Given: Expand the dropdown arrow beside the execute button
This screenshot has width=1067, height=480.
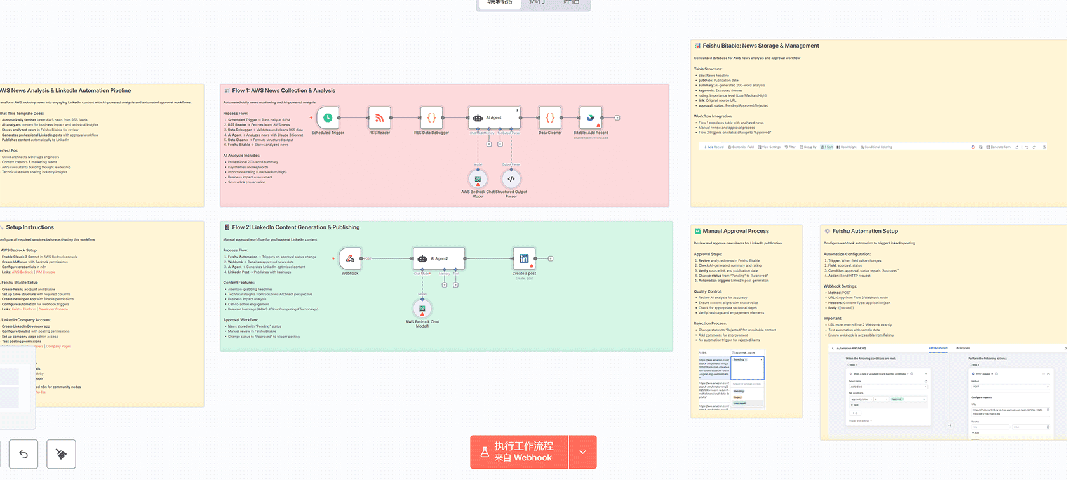Looking at the screenshot, I should point(583,452).
